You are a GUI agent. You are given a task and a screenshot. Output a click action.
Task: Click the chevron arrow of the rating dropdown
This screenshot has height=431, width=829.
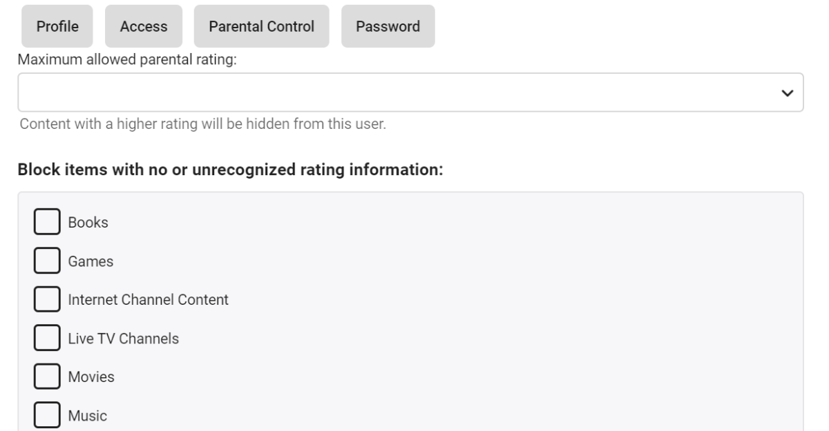pos(786,92)
